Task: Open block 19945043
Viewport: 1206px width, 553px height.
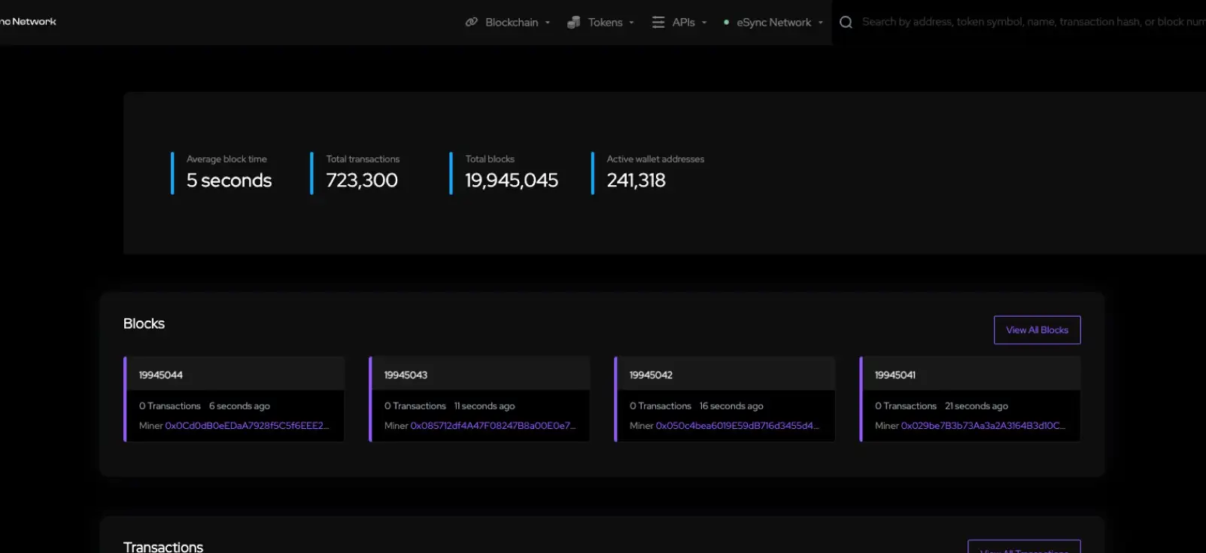Action: click(406, 375)
